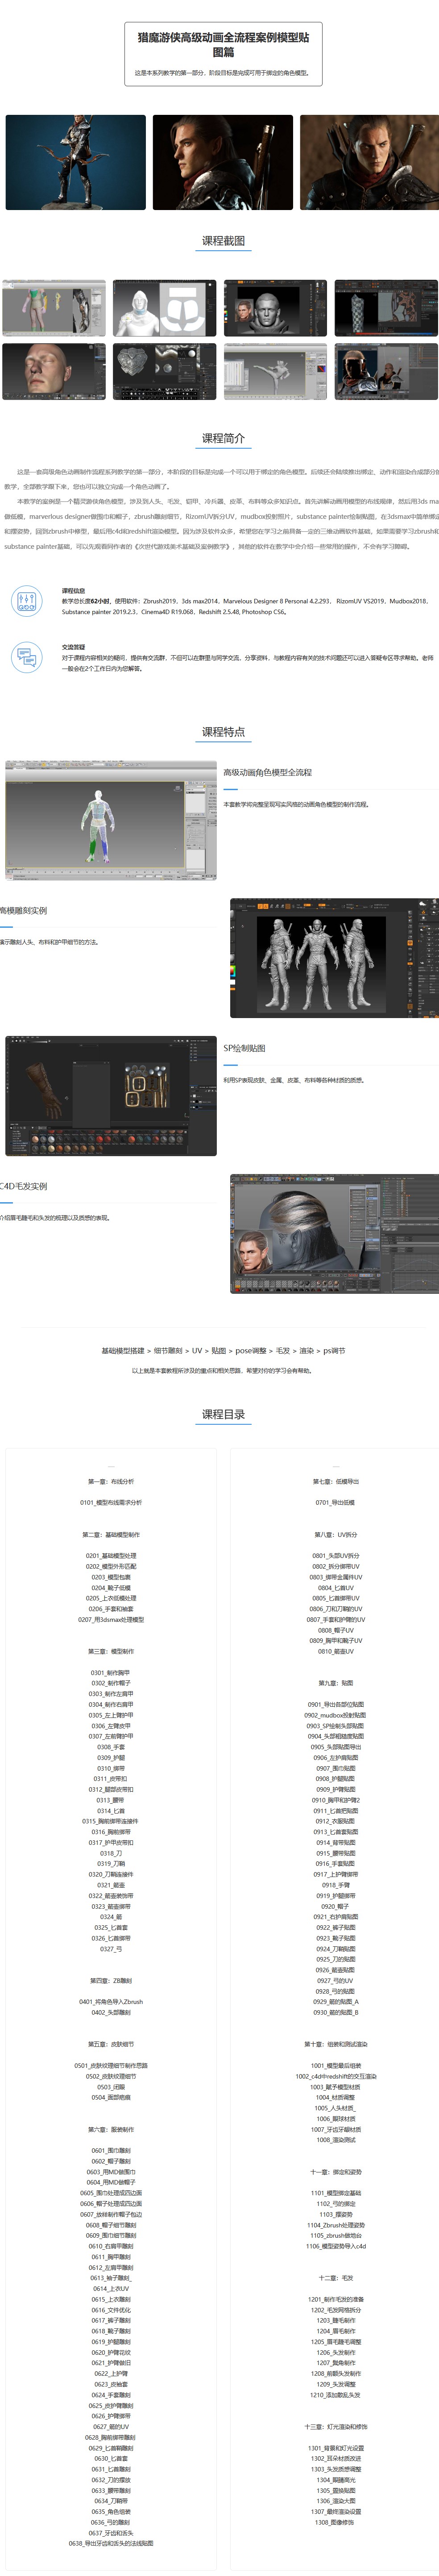This screenshot has height=2576, width=439.
Task: Click the 高级动画角色模型全流程 feature title
Action: coord(267,772)
